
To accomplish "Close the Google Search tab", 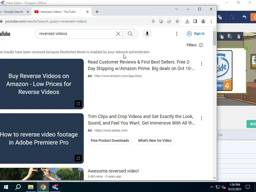I will (27, 12).
